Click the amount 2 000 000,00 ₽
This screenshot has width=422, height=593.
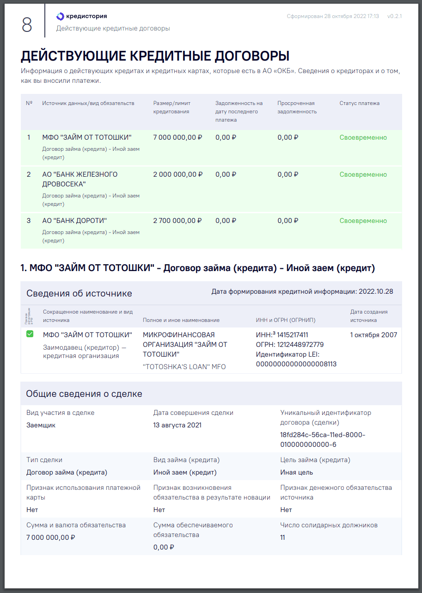pos(178,174)
